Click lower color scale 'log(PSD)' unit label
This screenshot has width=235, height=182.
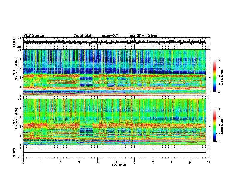tap(222, 126)
